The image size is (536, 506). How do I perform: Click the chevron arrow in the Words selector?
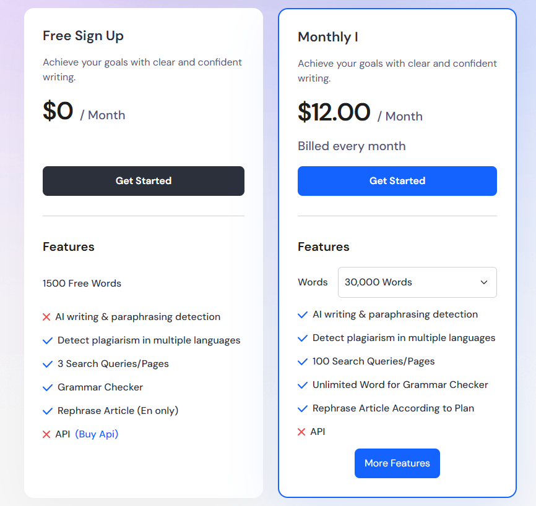[x=484, y=282]
